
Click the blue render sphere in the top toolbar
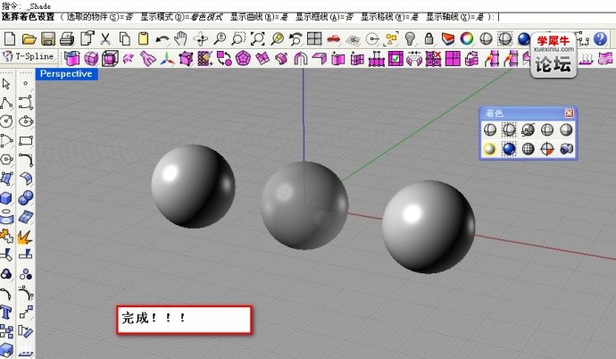[x=524, y=39]
